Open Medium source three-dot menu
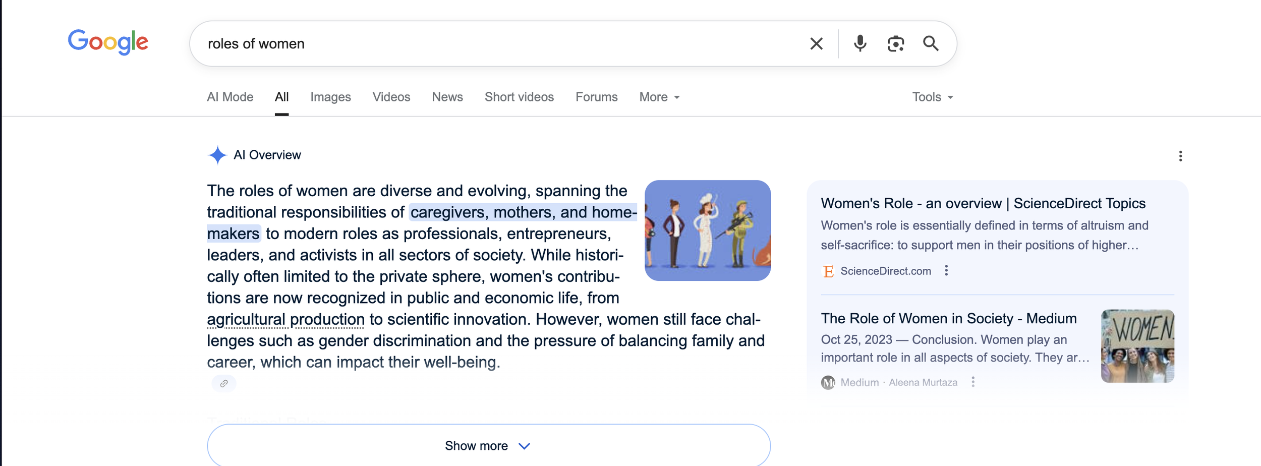Screen dimensions: 1261x466 973,382
